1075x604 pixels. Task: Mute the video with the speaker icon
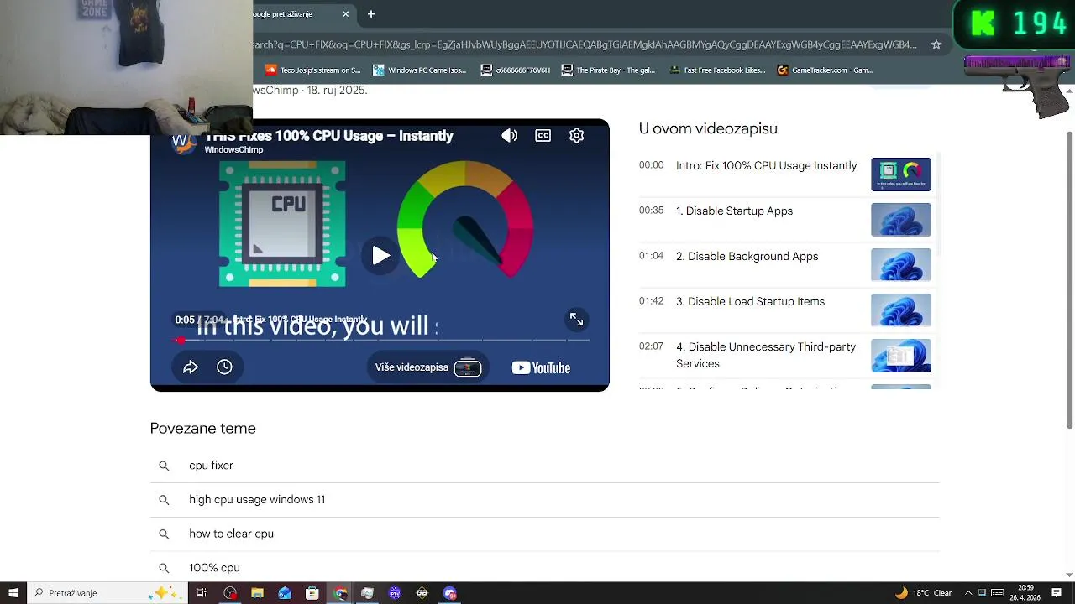[509, 135]
